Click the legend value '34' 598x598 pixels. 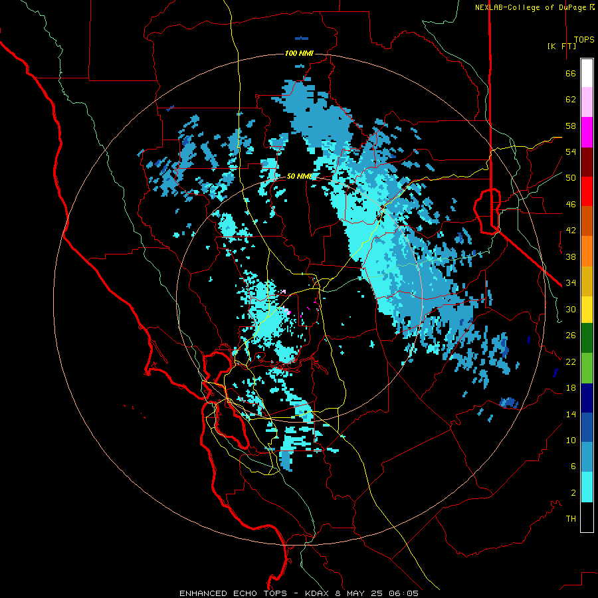(x=571, y=282)
